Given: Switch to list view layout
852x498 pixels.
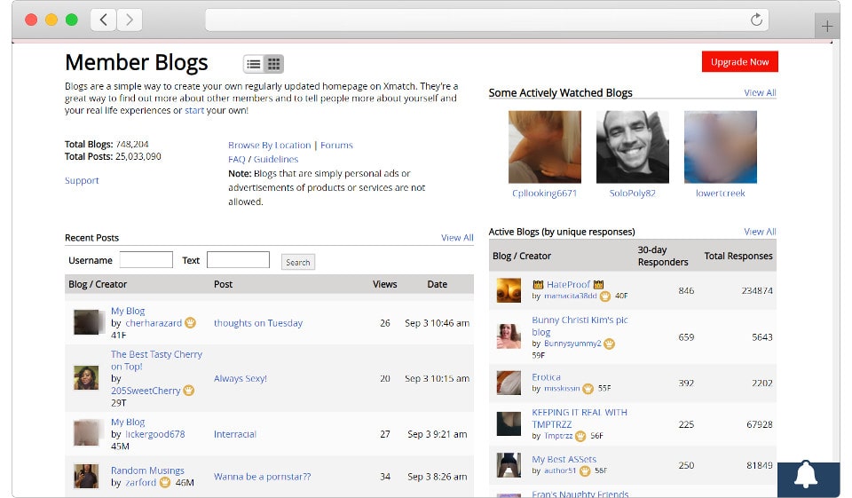Looking at the screenshot, I should point(254,64).
